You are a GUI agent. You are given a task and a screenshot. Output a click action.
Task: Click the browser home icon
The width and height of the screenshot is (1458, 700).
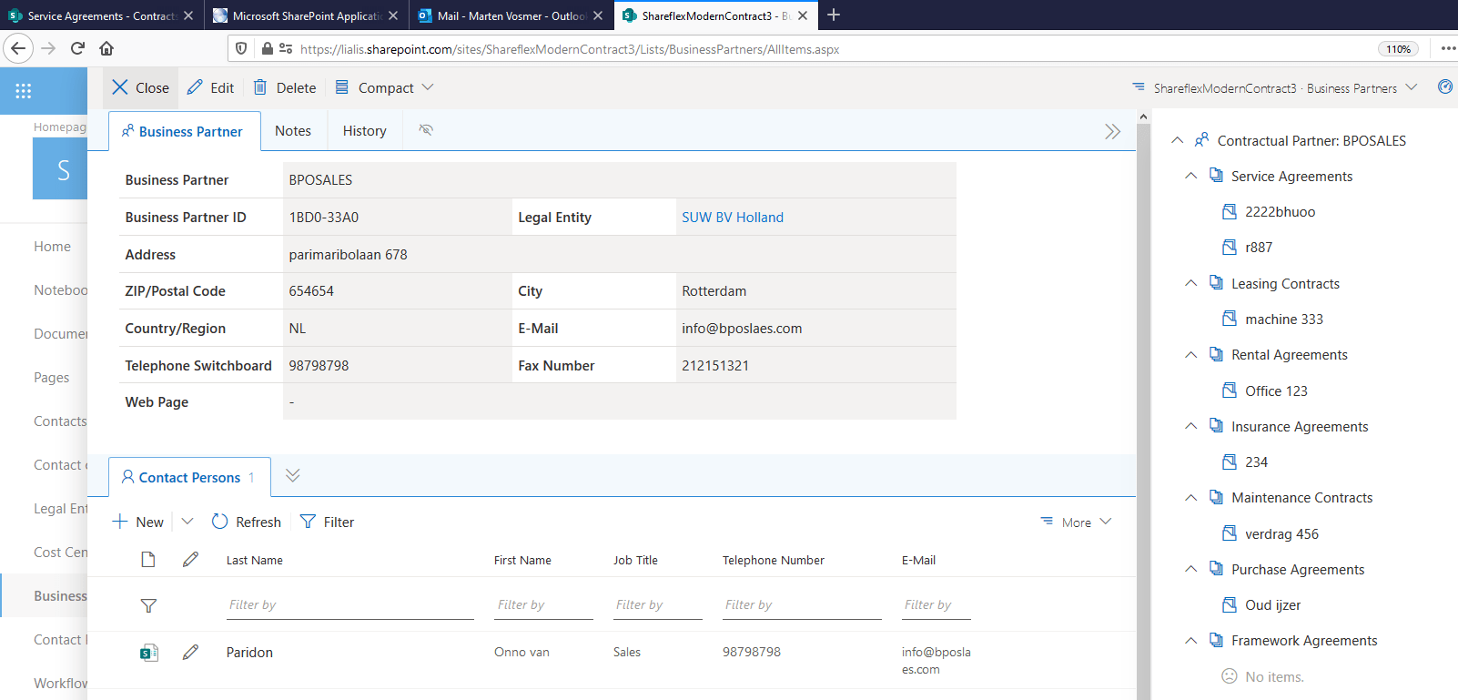(106, 48)
